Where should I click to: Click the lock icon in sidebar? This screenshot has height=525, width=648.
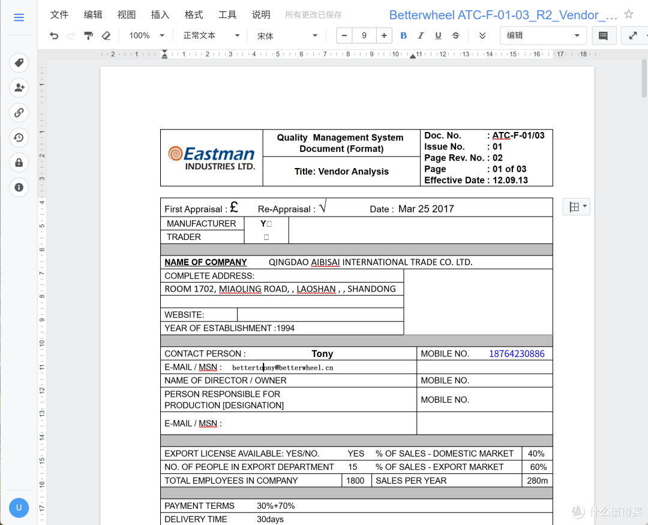(x=19, y=163)
